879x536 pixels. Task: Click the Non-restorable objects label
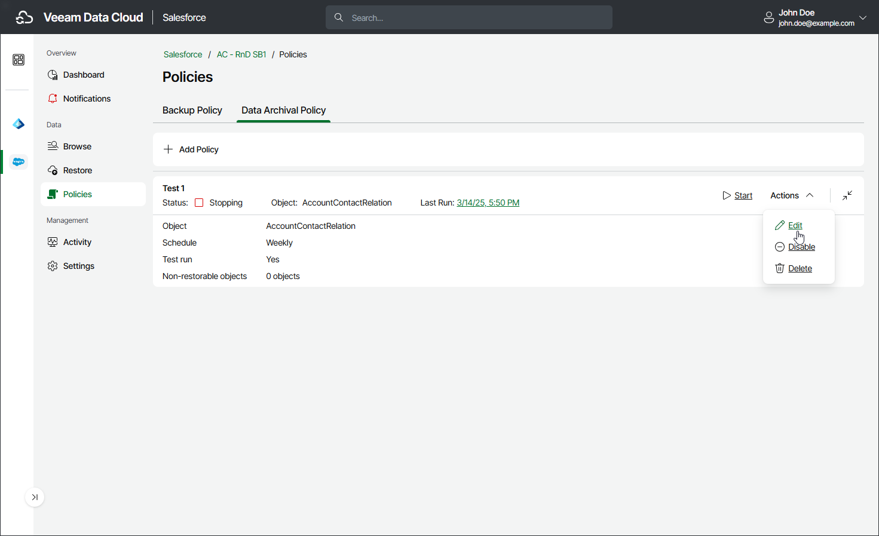point(204,276)
